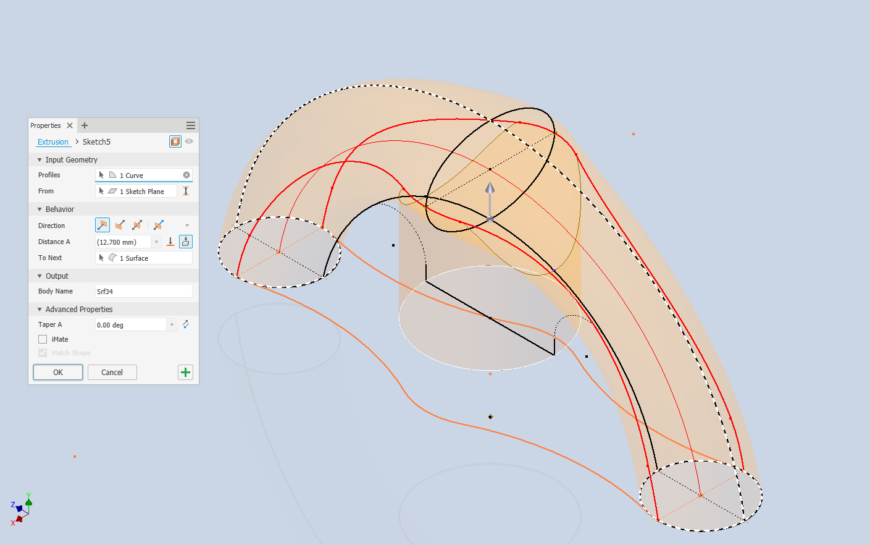The image size is (870, 545).
Task: Click the Through All distance icon
Action: click(170, 242)
